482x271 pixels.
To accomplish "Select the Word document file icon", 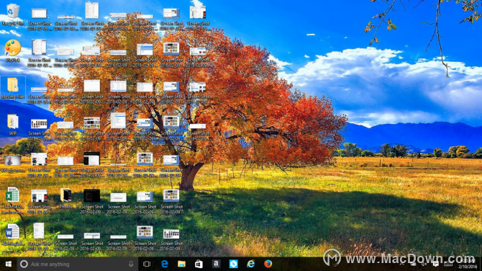I will [13, 234].
